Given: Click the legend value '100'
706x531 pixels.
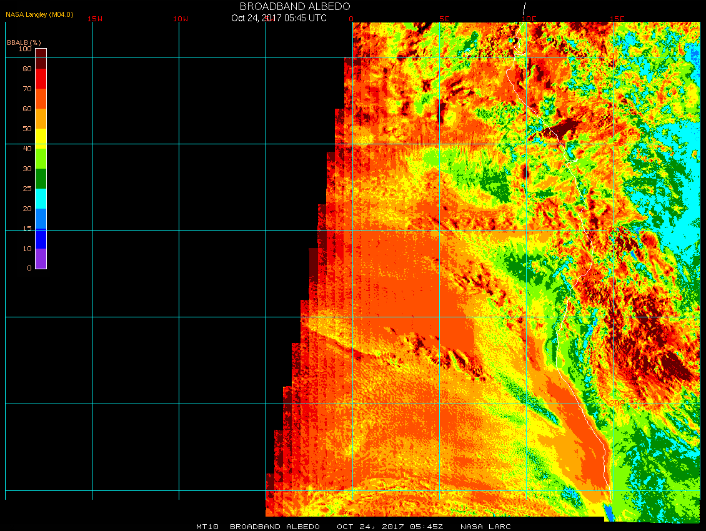Looking at the screenshot, I should point(25,49).
